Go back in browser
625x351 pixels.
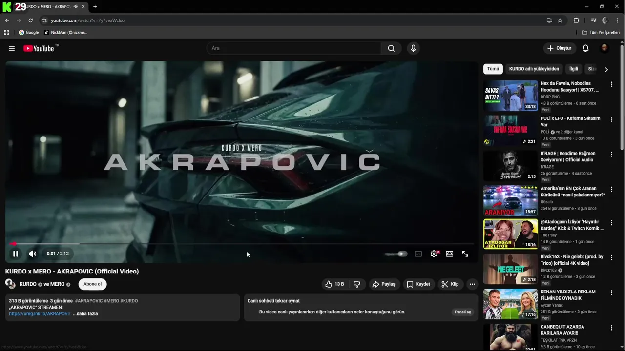(7, 20)
